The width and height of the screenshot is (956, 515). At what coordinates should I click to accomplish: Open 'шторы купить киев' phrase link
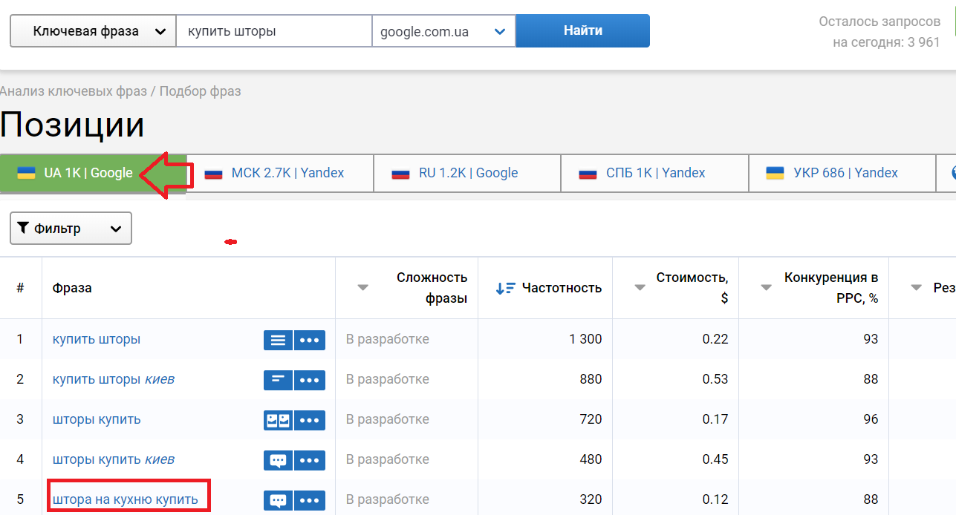click(114, 460)
